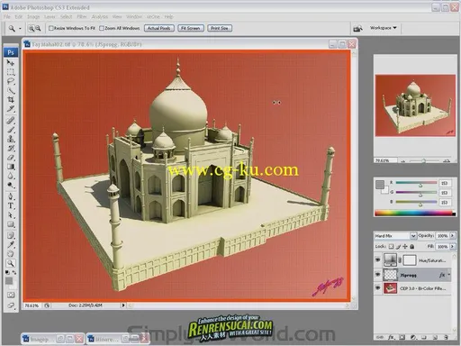Screen dimensions: 461x346
Task: Delete the selected layer via trash icon
Action: click(x=446, y=337)
